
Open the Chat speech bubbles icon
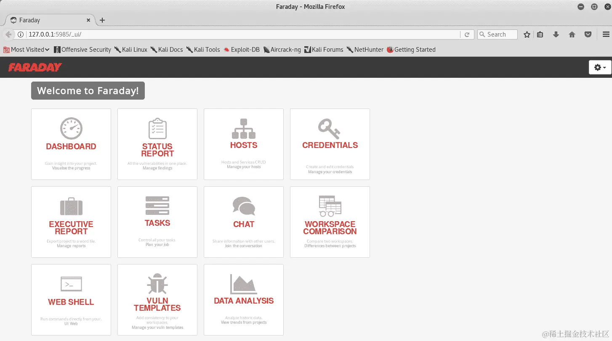(x=244, y=206)
